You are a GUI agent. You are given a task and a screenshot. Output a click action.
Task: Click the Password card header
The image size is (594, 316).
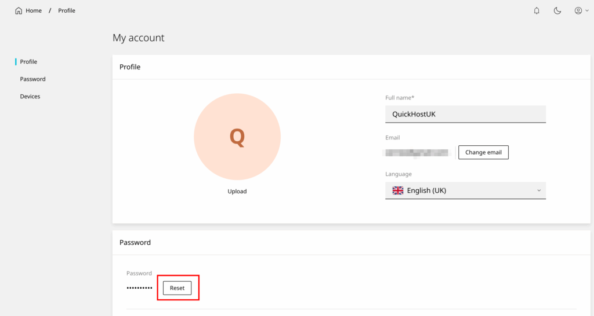(135, 242)
